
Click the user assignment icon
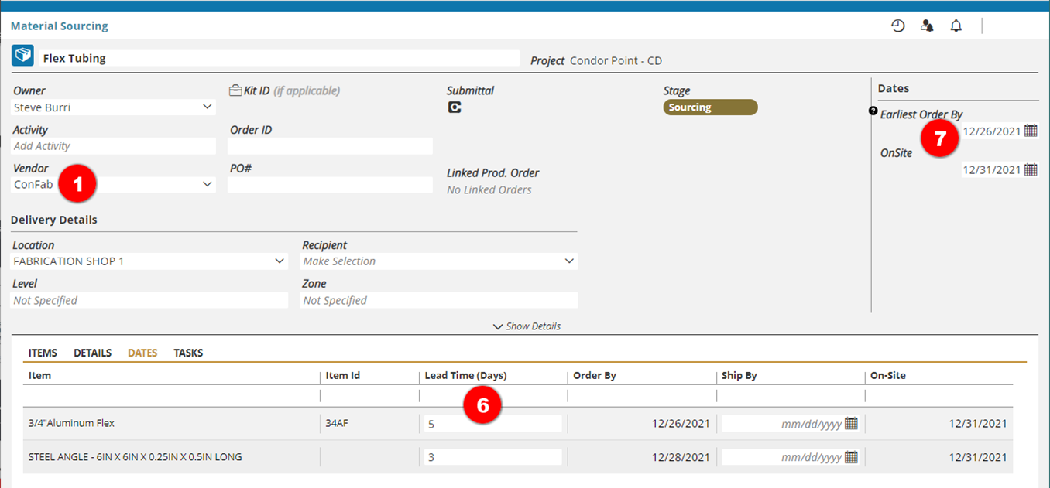tap(927, 26)
